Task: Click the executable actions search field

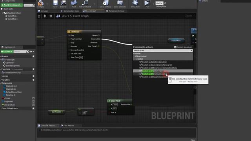Action: [162, 51]
